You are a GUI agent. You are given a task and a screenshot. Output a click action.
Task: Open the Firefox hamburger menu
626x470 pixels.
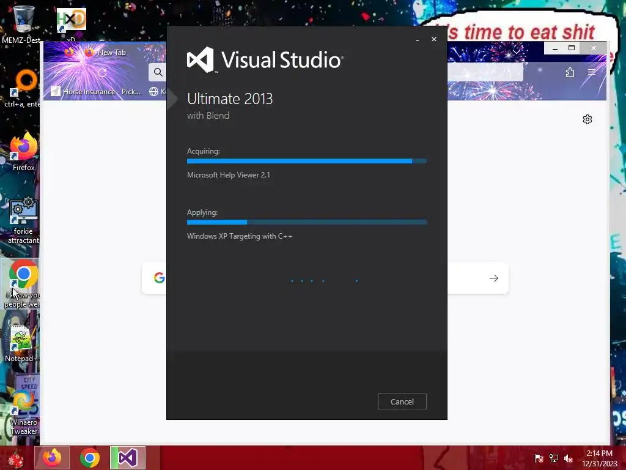point(592,72)
